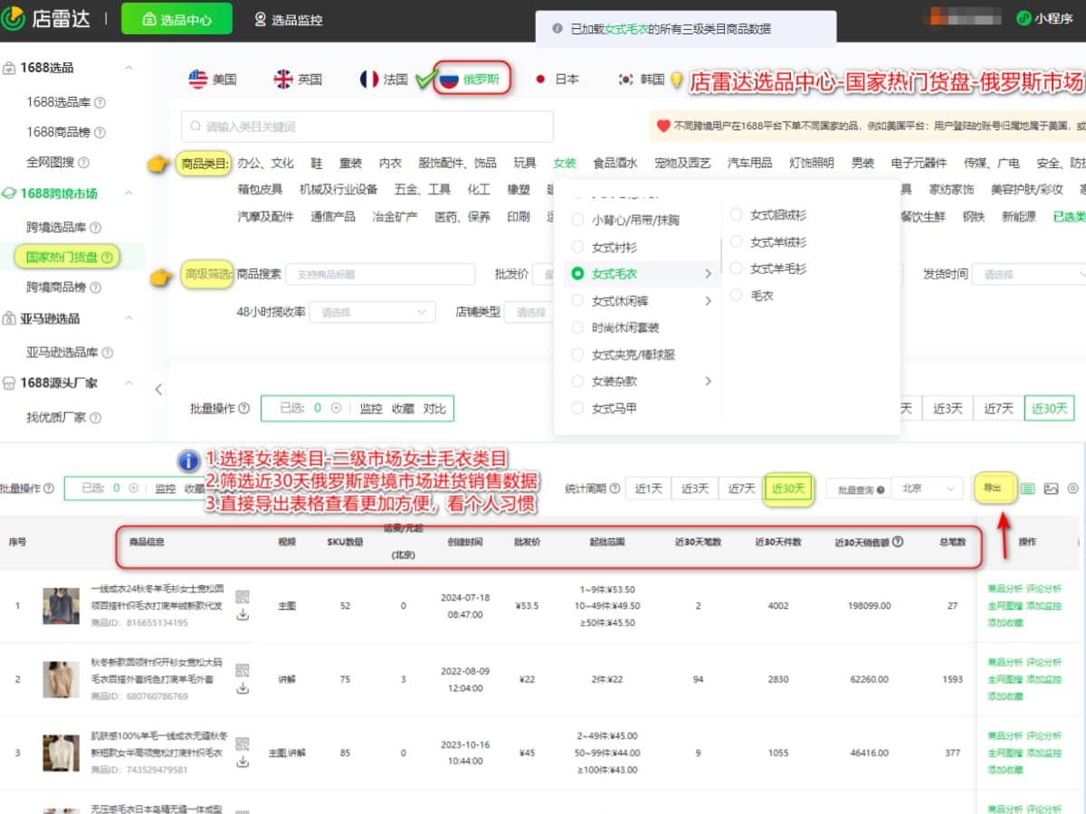The image size is (1086, 814).
Task: Open the 北京 city selector dropdown
Action: [x=929, y=488]
